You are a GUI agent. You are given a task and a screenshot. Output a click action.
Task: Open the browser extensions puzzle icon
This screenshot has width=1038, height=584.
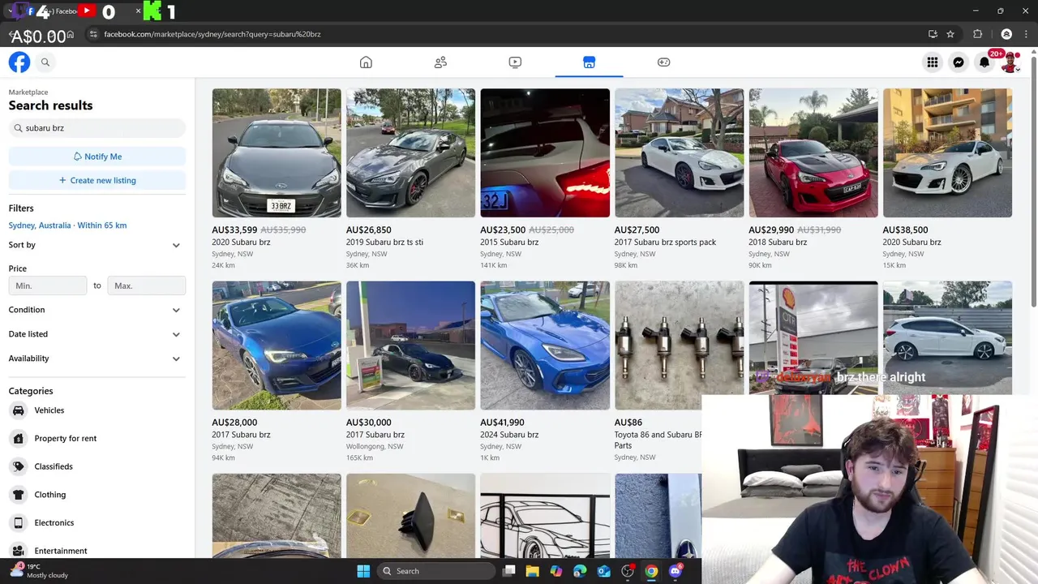click(977, 34)
